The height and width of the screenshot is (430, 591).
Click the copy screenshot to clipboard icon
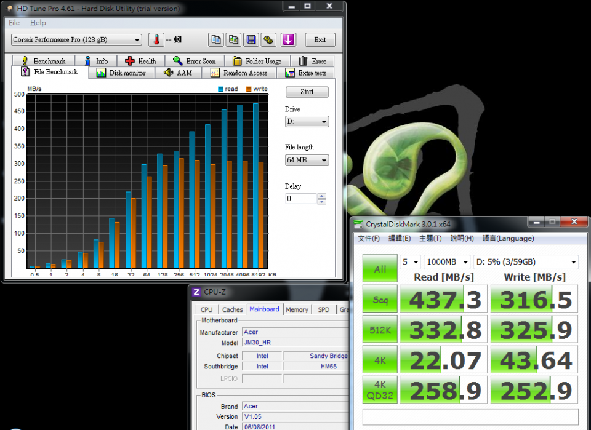click(x=233, y=39)
